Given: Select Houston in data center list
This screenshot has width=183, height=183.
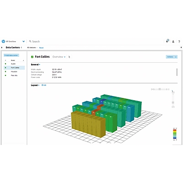Looking at the screenshot, I should pos(14,71).
